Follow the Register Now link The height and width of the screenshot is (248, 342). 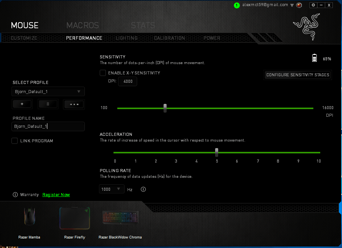coord(56,195)
